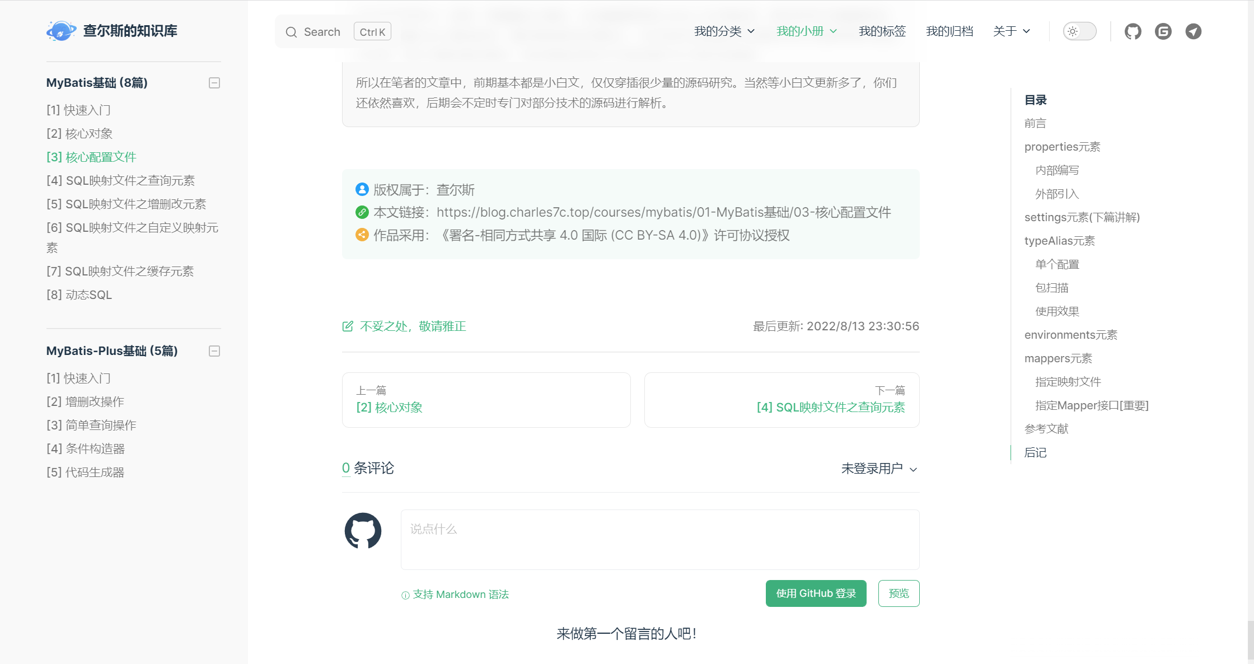Collapse the MyBatis基础 (8篇) sidebar group

click(214, 83)
